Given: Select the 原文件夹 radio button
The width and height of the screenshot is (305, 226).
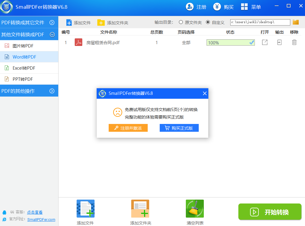Looking at the screenshot, I should (x=181, y=22).
